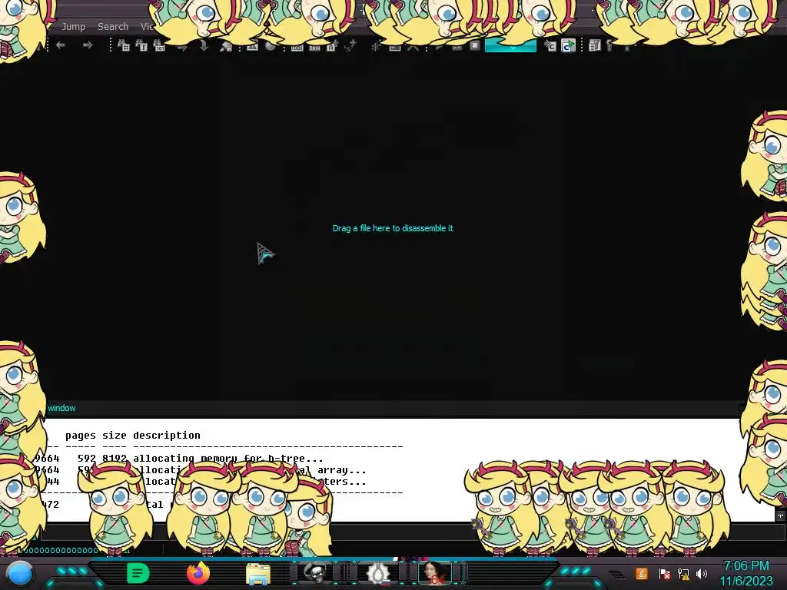This screenshot has height=590, width=787.
Task: Click the Jump forward arrow in toolbar
Action: pos(88,45)
